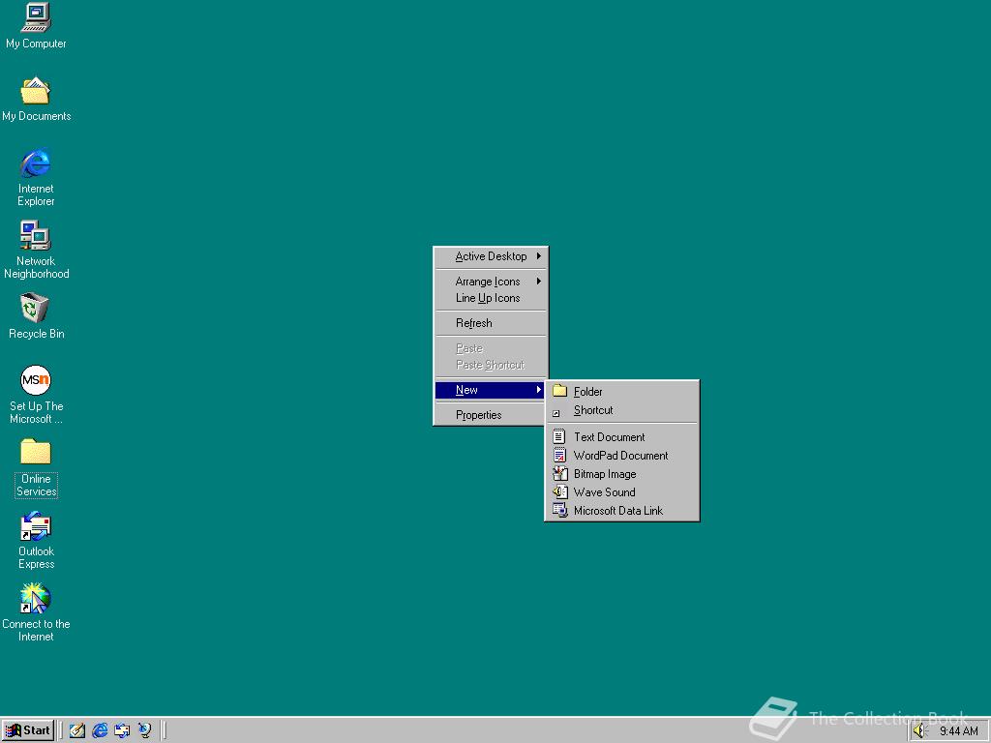Viewport: 991px width, 743px height.
Task: Click the 9:44 AM taskbar clock
Action: click(x=958, y=731)
